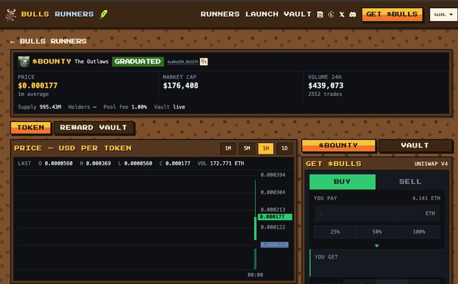This screenshot has width=458, height=284.
Task: Switch to the TOKEN tab
Action: tap(31, 127)
